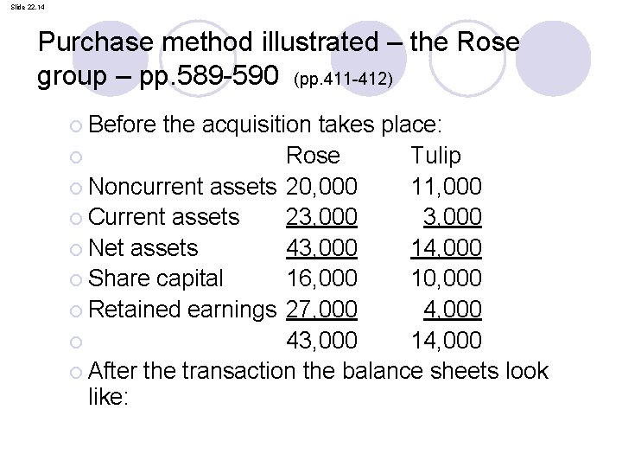Click Tulip's current assets value 3,000
The height and width of the screenshot is (467, 622).
pos(453,217)
